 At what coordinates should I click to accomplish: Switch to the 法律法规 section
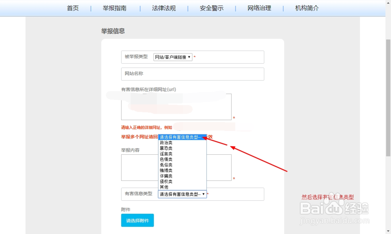[164, 8]
